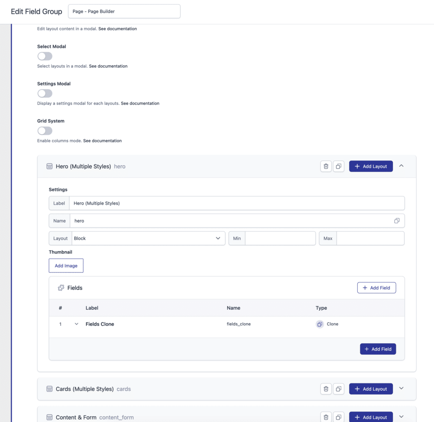Enable the Grid System switch
The height and width of the screenshot is (422, 434).
(45, 130)
